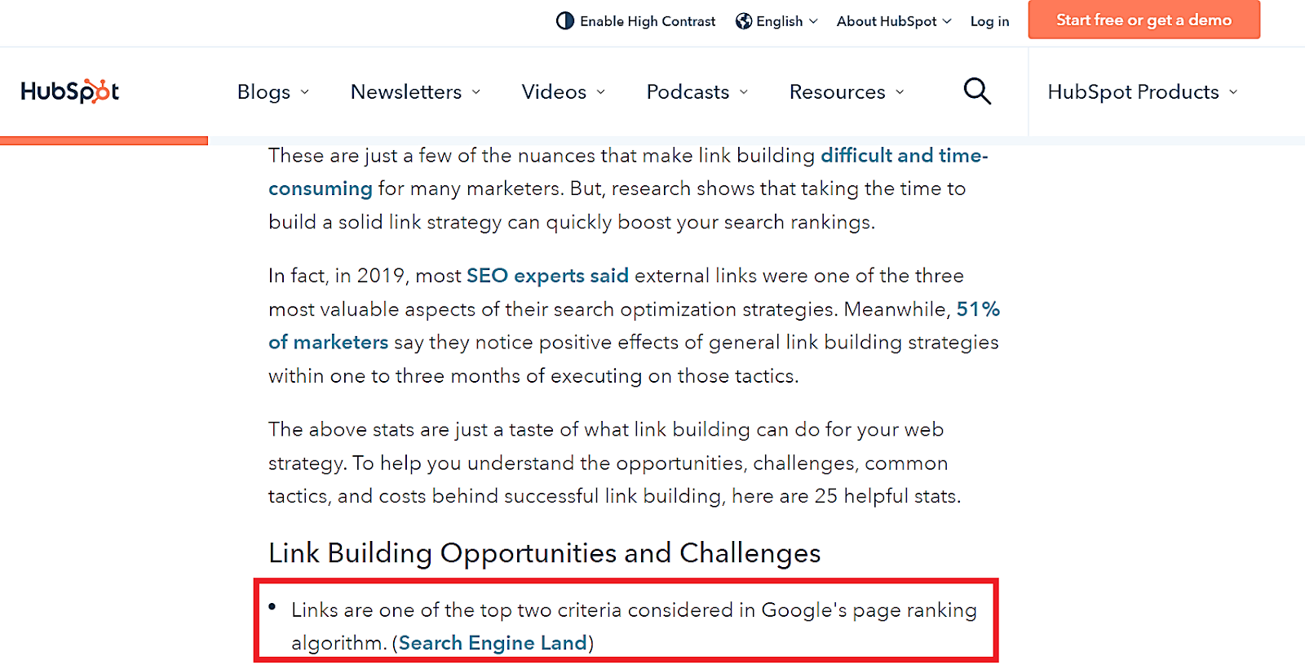Open the Newsletters menu
Image resolution: width=1305 pixels, height=665 pixels.
coord(416,91)
